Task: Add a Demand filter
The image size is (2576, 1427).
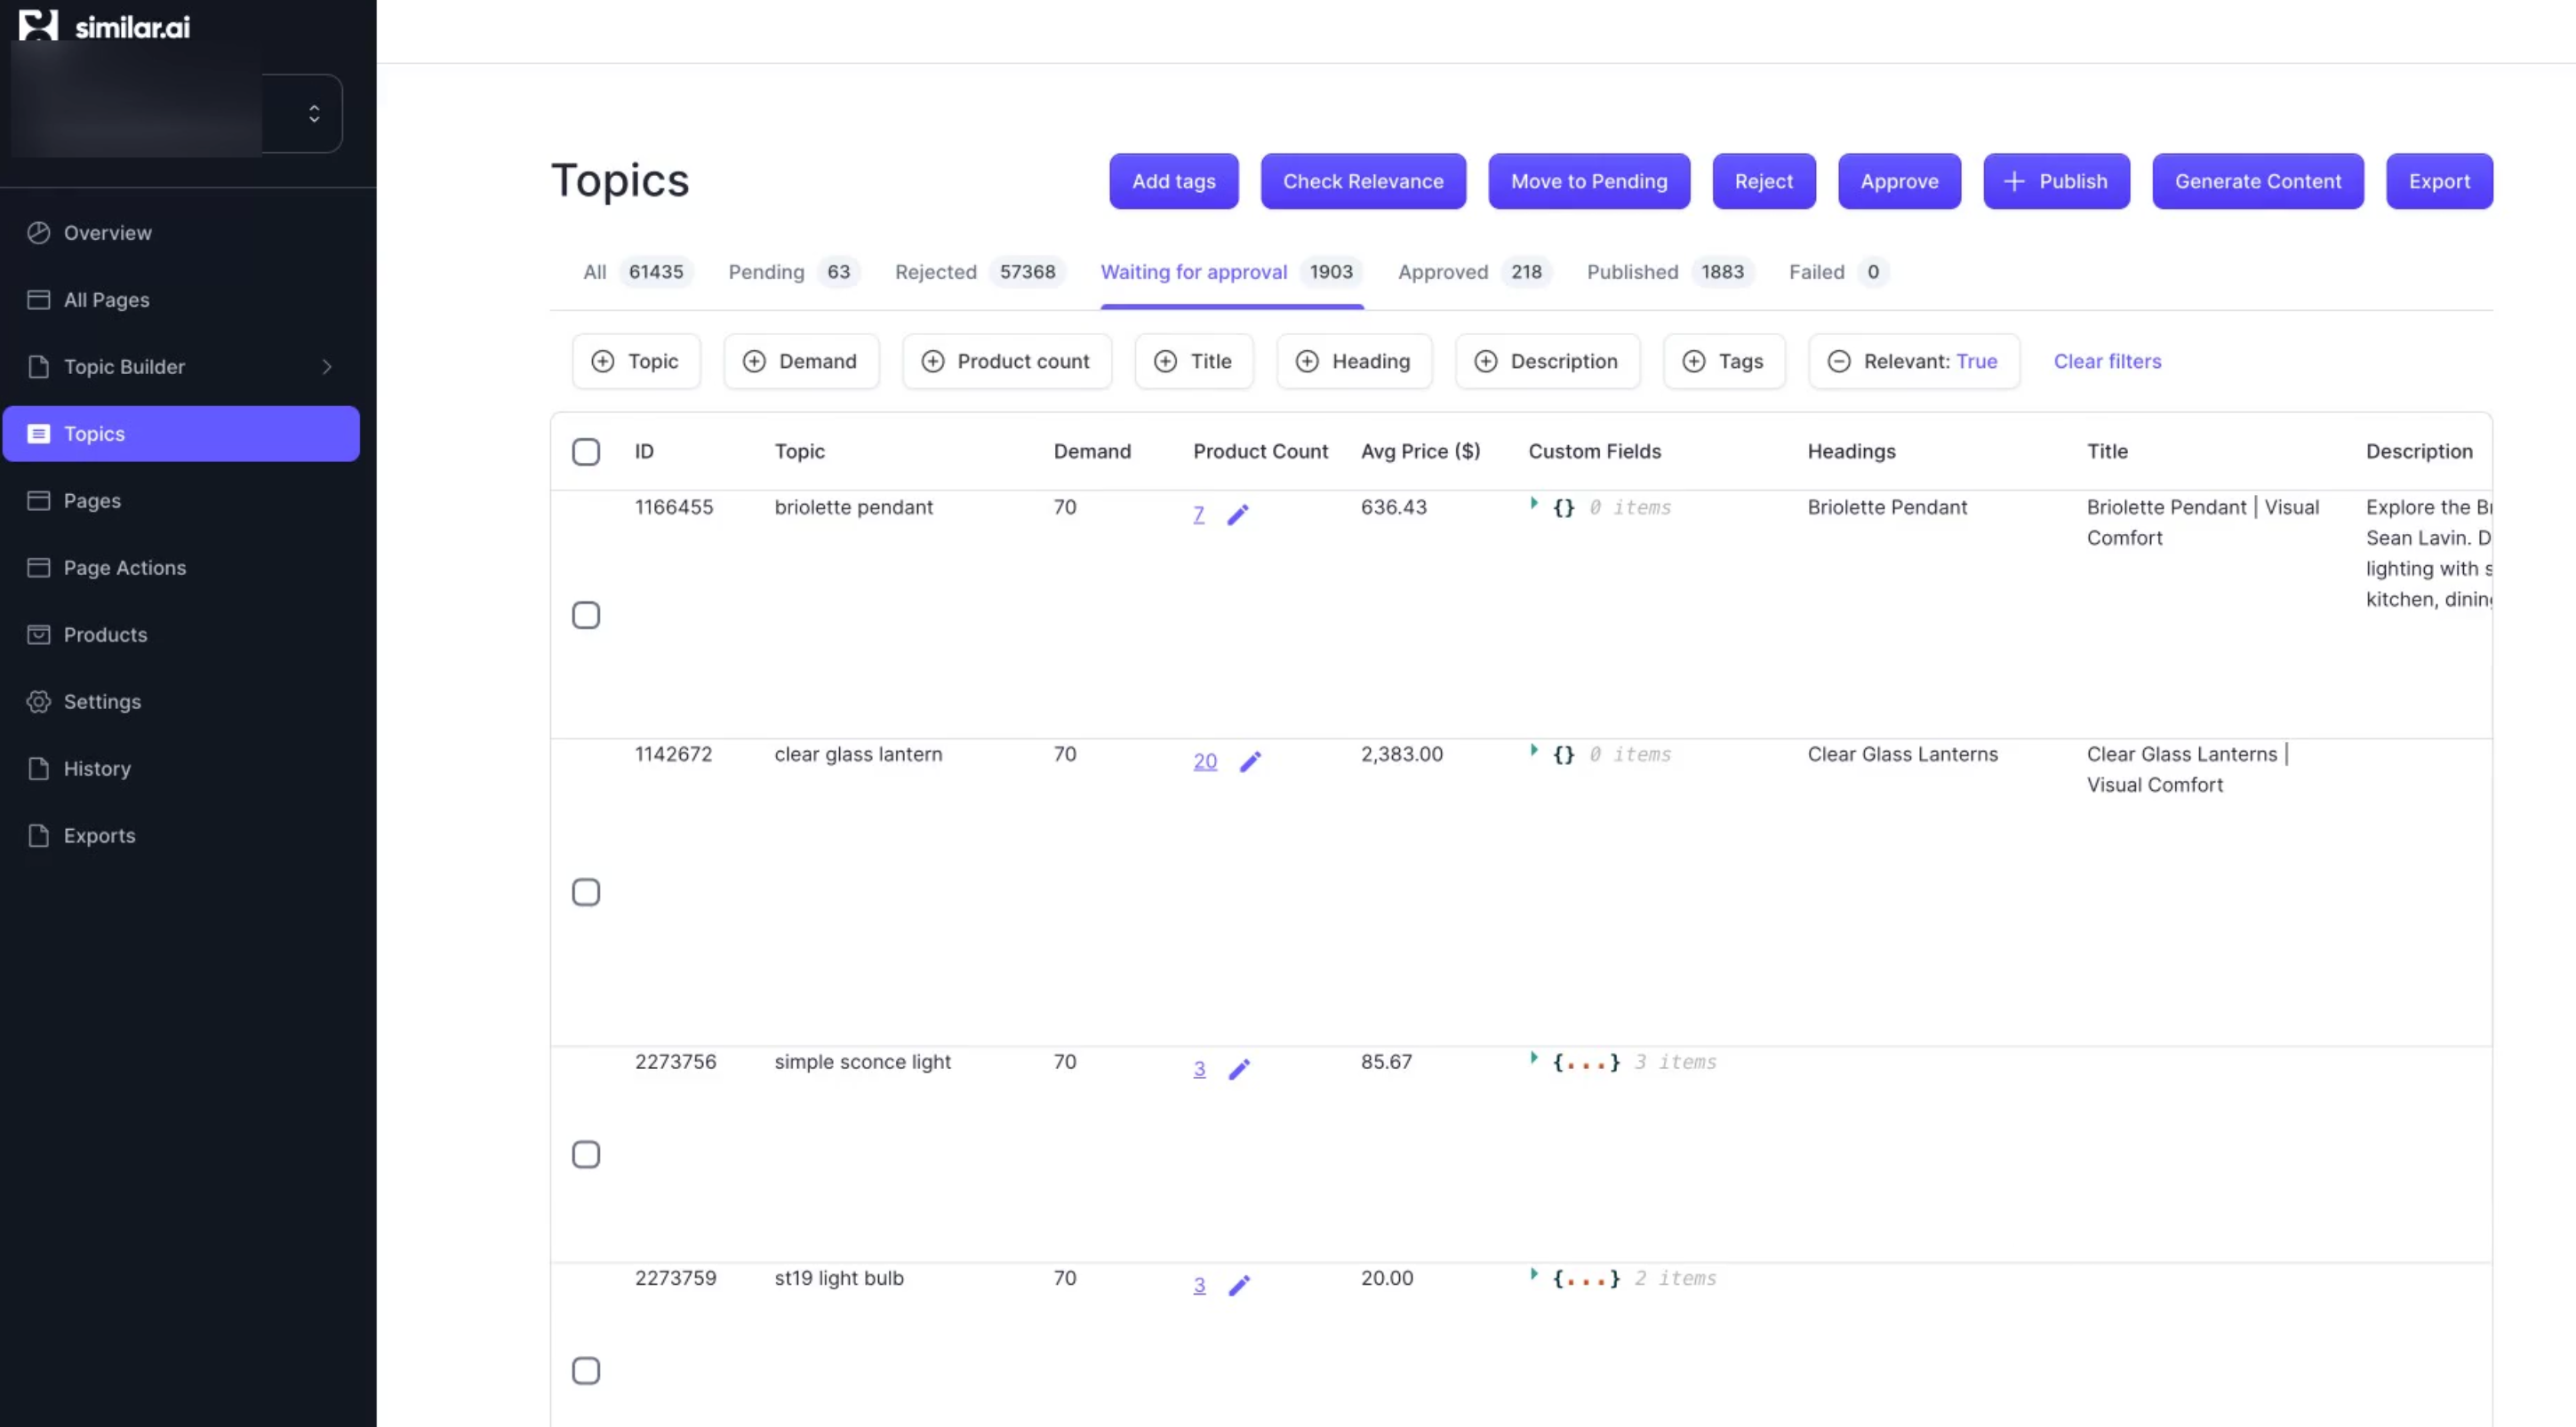Action: point(801,362)
